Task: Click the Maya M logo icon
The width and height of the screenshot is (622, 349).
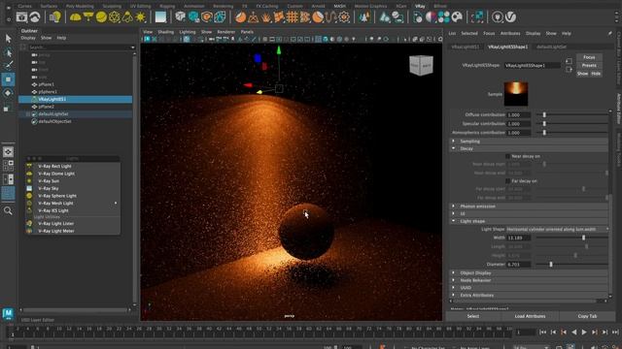Action: [x=8, y=313]
